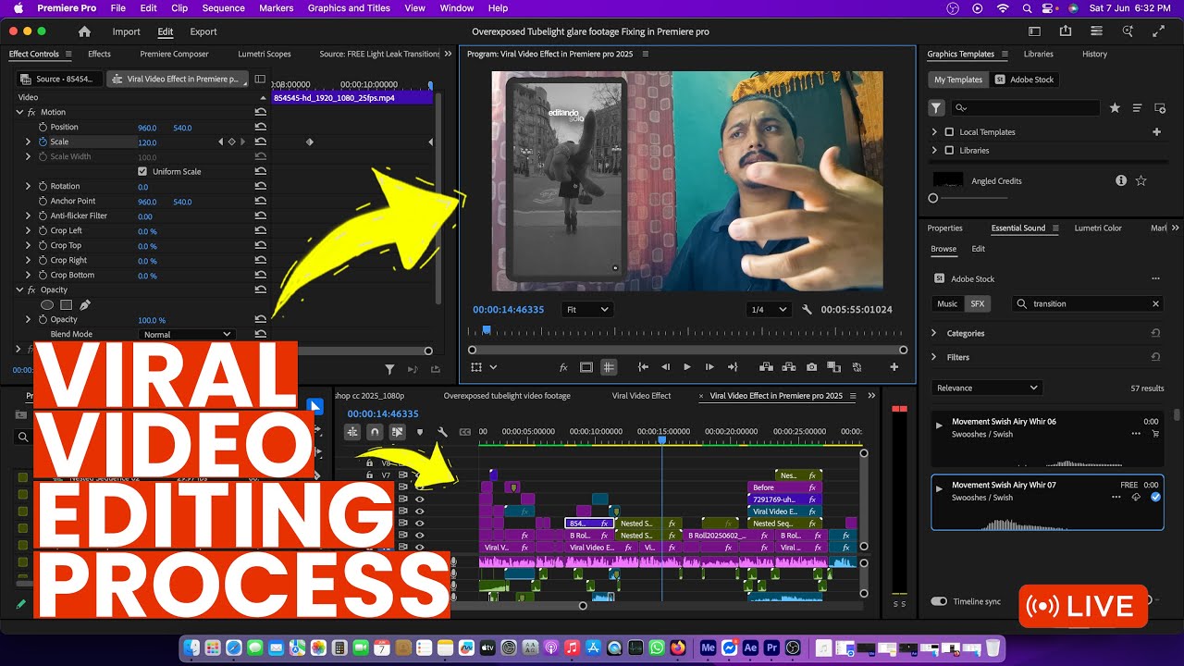Screen dimensions: 1184x666
Task: Open Program Monitor settings wrench
Action: (x=807, y=310)
